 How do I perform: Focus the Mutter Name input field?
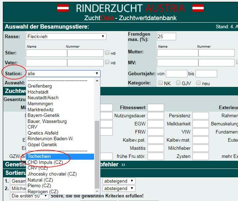178,53
